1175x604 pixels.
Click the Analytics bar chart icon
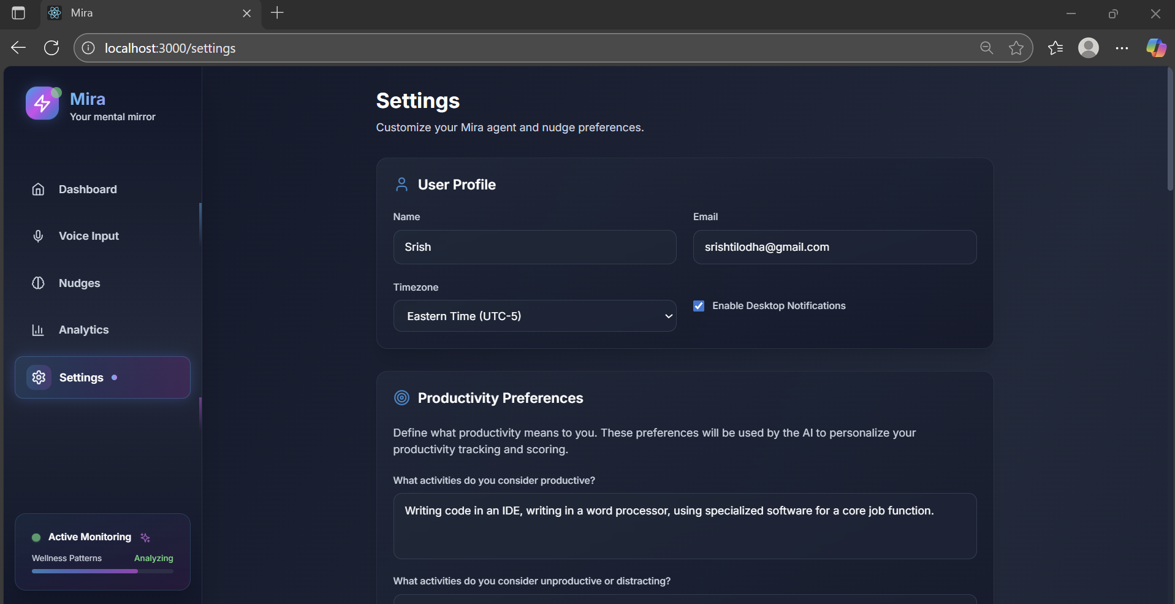tap(38, 330)
